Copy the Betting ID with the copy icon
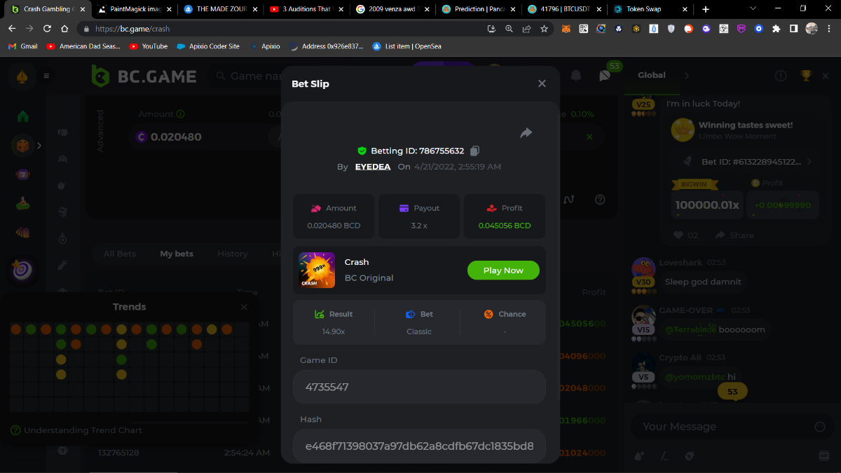 475,151
